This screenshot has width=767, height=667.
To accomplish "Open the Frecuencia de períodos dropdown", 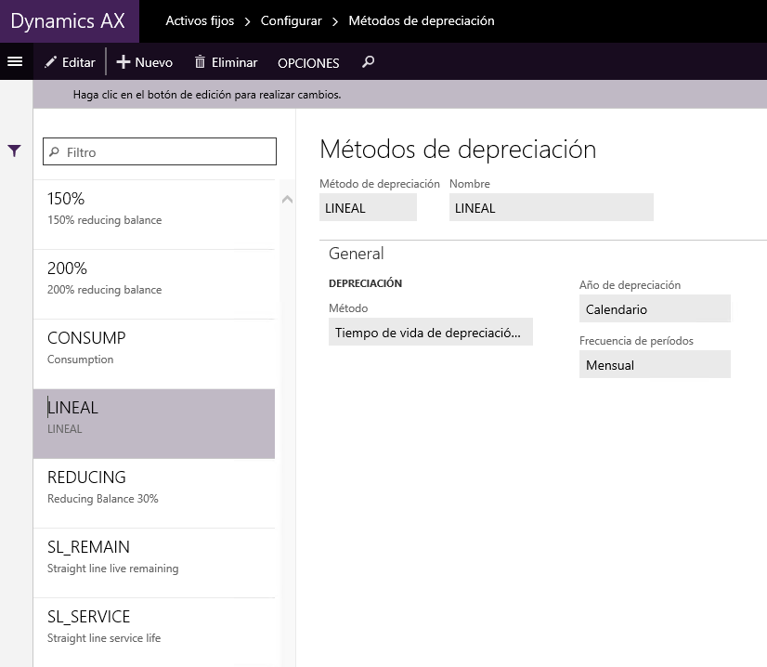I will coord(655,364).
